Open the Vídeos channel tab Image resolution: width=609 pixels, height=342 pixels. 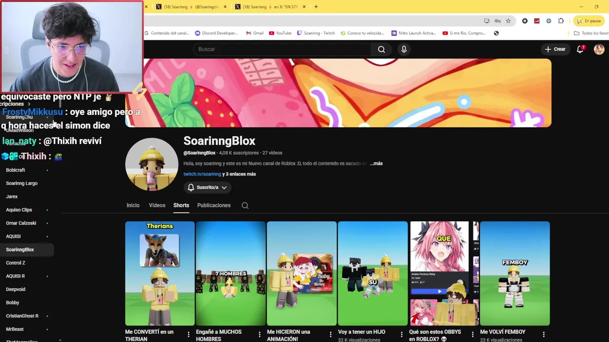click(x=157, y=205)
